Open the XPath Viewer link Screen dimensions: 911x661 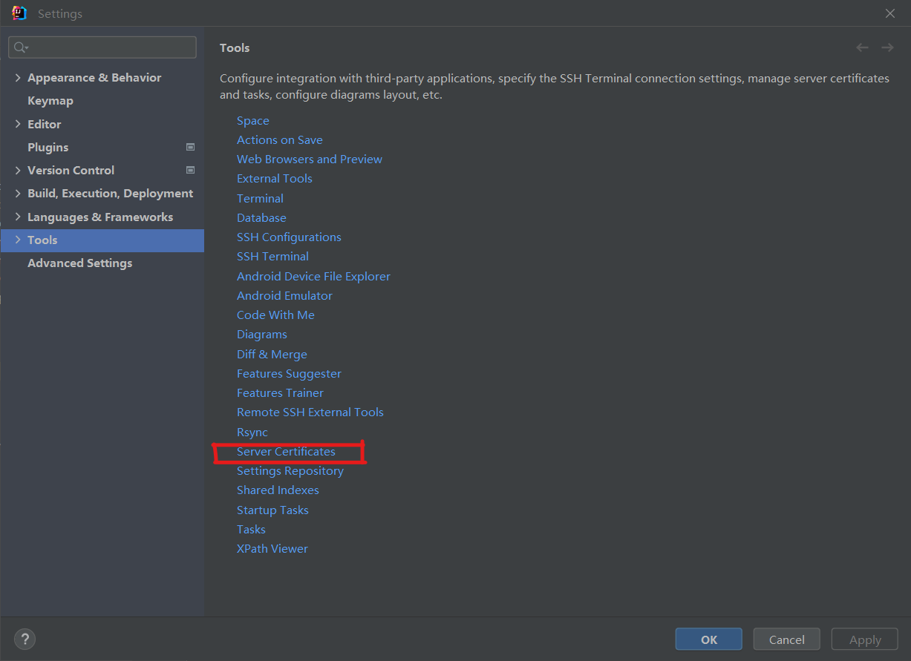pyautogui.click(x=272, y=549)
